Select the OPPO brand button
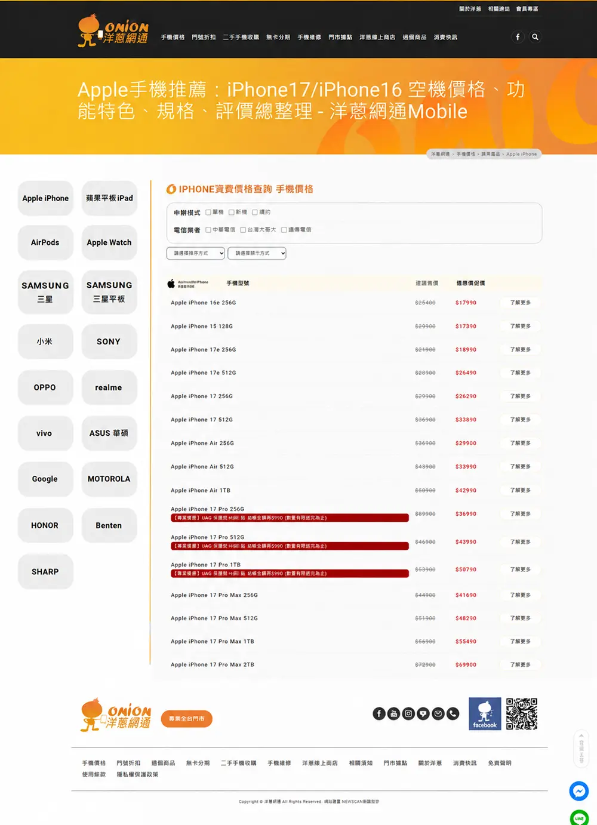The width and height of the screenshot is (597, 825). click(x=45, y=387)
